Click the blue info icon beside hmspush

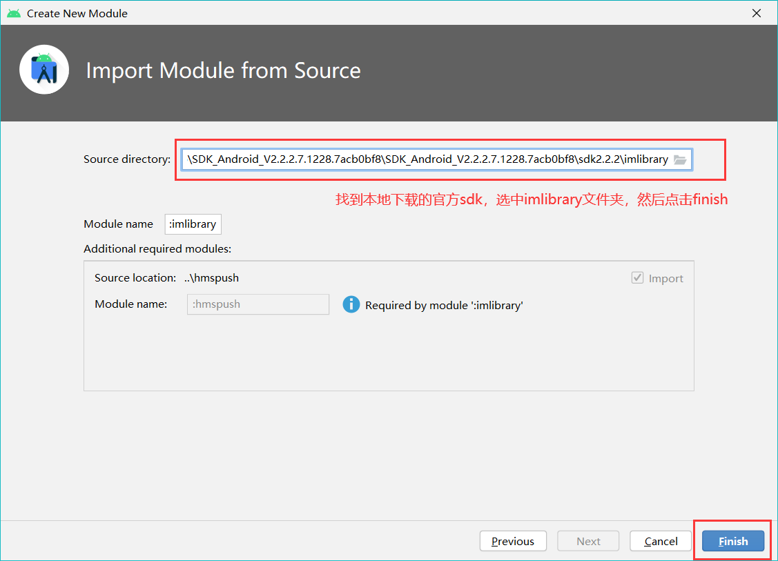pyautogui.click(x=351, y=304)
